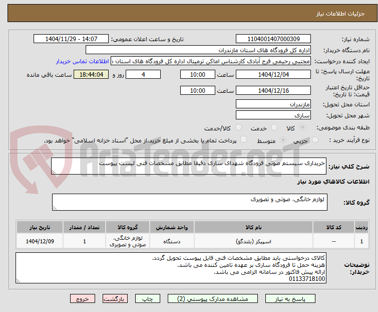Click the response deadline time 10:00 field
Viewport: 378px width, 312px height.
[x=198, y=74]
